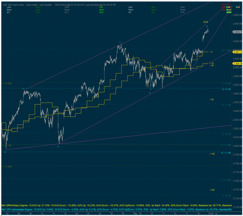243x216 pixels.
Task: Click the '< 100' moving average label
Action: coord(212,154)
